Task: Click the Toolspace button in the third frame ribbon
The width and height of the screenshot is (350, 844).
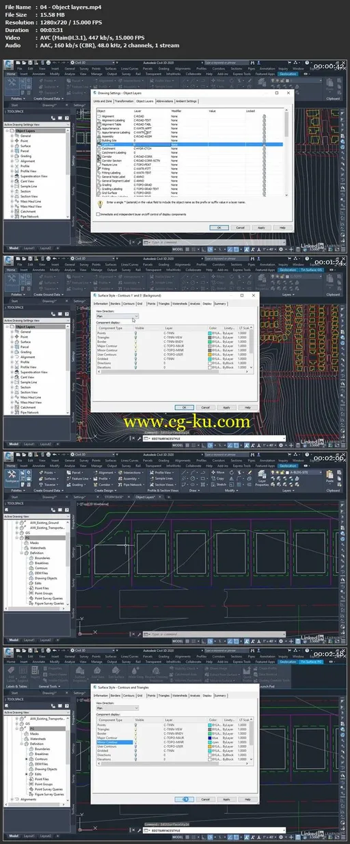Action: pyautogui.click(x=13, y=478)
